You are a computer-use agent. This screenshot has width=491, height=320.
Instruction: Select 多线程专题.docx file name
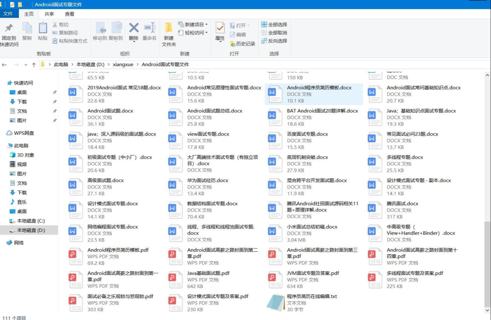coord(405,157)
